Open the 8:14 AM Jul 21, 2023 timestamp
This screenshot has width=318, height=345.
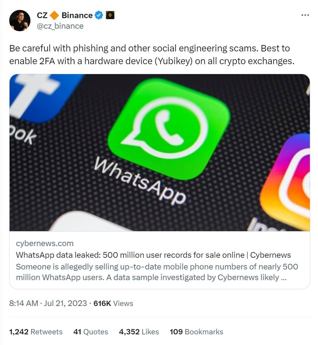(x=48, y=303)
